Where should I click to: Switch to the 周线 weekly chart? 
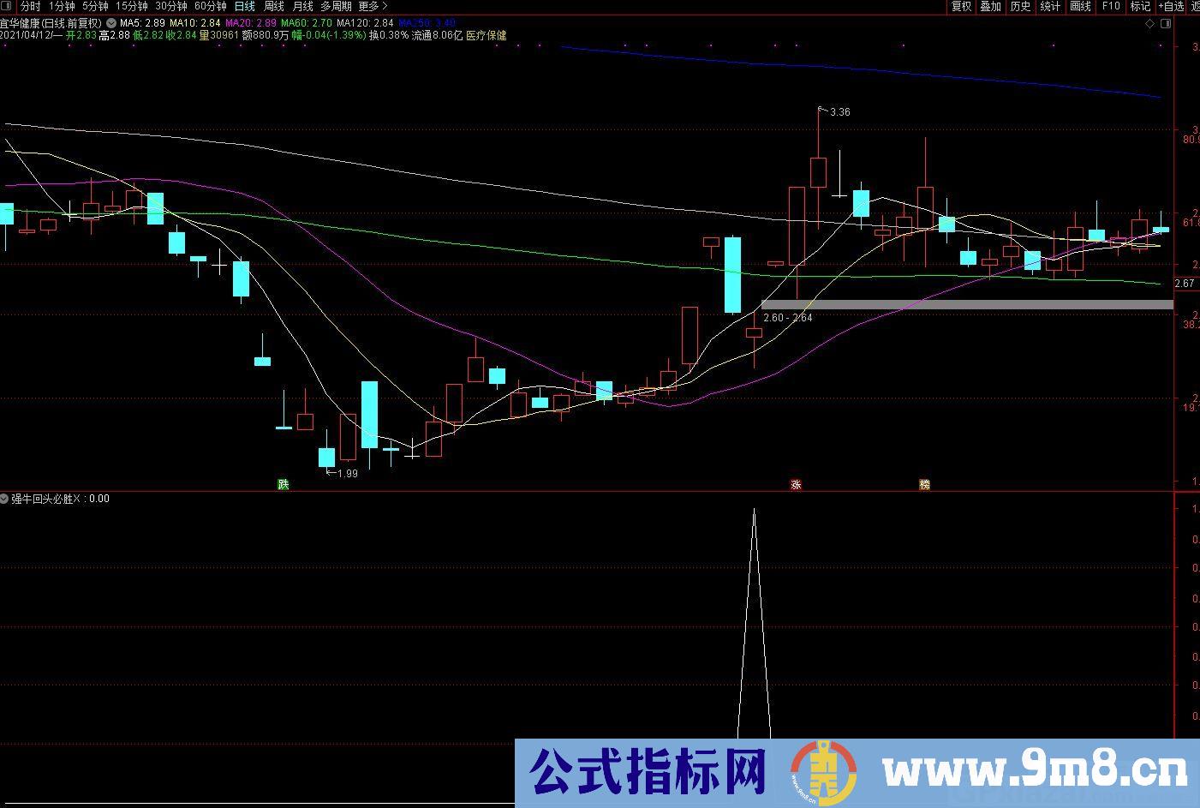click(274, 6)
